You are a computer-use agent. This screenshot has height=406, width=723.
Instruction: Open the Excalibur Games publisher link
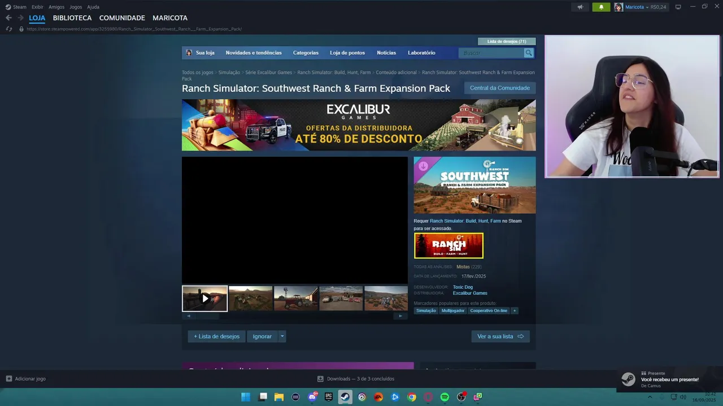(470, 293)
